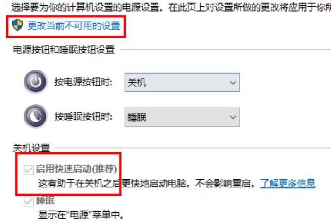
Task: Click the 显示在"电源"菜单中 description text
Action: click(81, 215)
